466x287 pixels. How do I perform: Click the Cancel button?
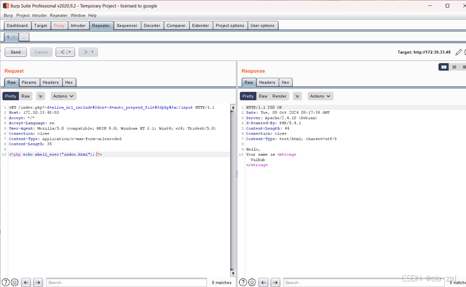(41, 52)
